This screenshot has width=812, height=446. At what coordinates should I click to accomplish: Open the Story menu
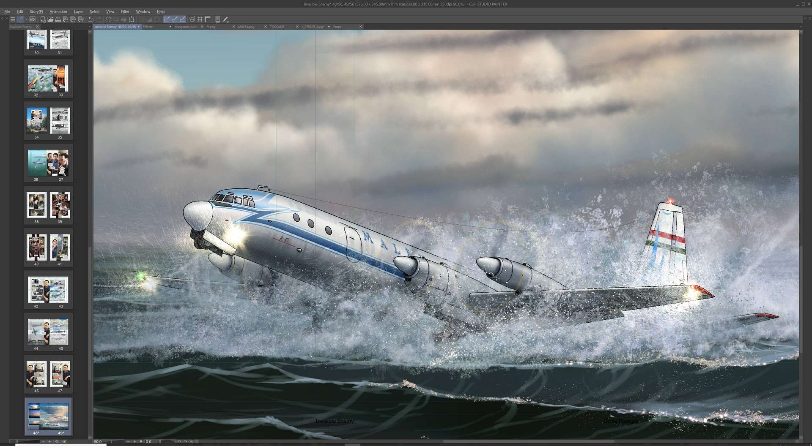pyautogui.click(x=36, y=11)
